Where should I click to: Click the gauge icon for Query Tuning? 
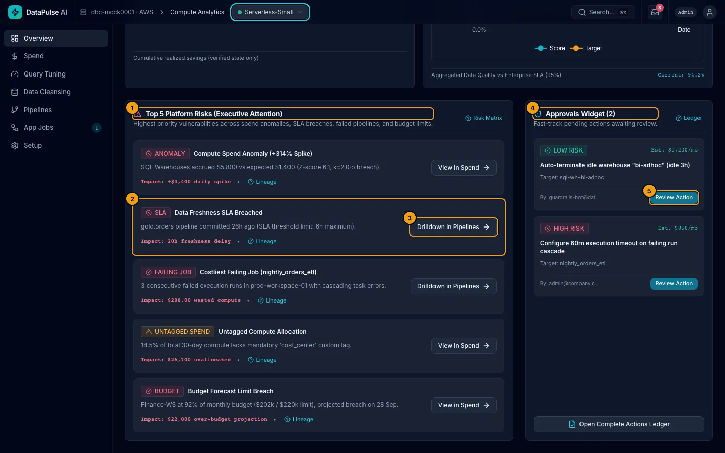(x=15, y=74)
